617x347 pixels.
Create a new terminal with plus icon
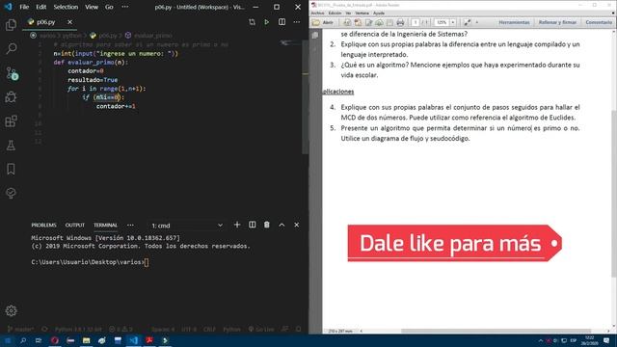[237, 225]
